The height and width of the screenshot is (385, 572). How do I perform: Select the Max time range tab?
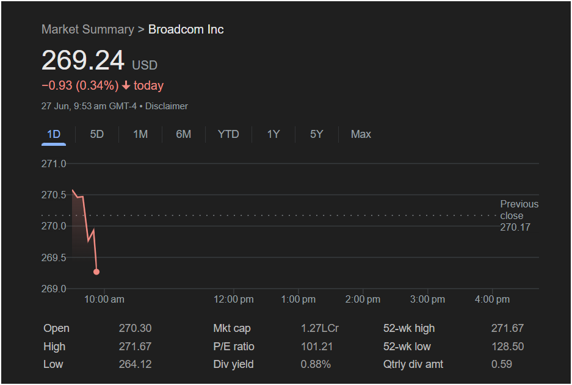[x=361, y=134]
